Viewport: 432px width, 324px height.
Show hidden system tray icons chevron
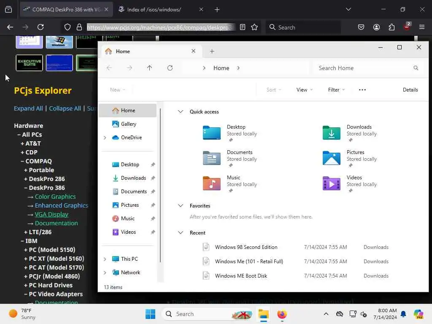coord(326,314)
